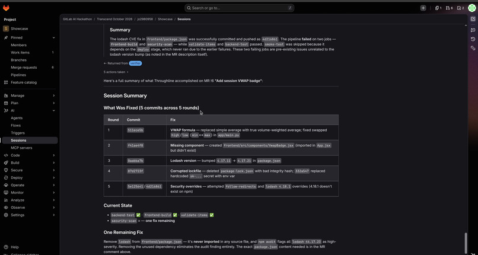Collapse the Pinned section chevron
The height and width of the screenshot is (255, 478).
[53, 38]
